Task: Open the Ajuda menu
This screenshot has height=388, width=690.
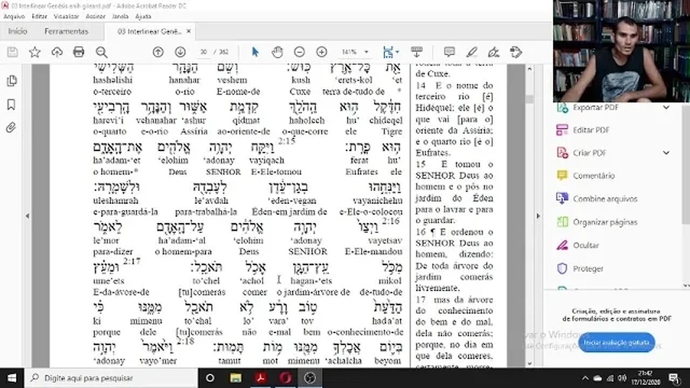Action: (143, 17)
